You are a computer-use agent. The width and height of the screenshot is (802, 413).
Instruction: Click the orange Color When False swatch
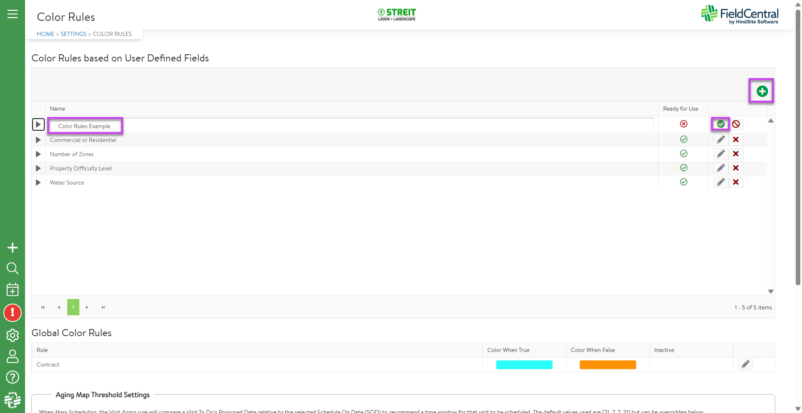point(607,365)
